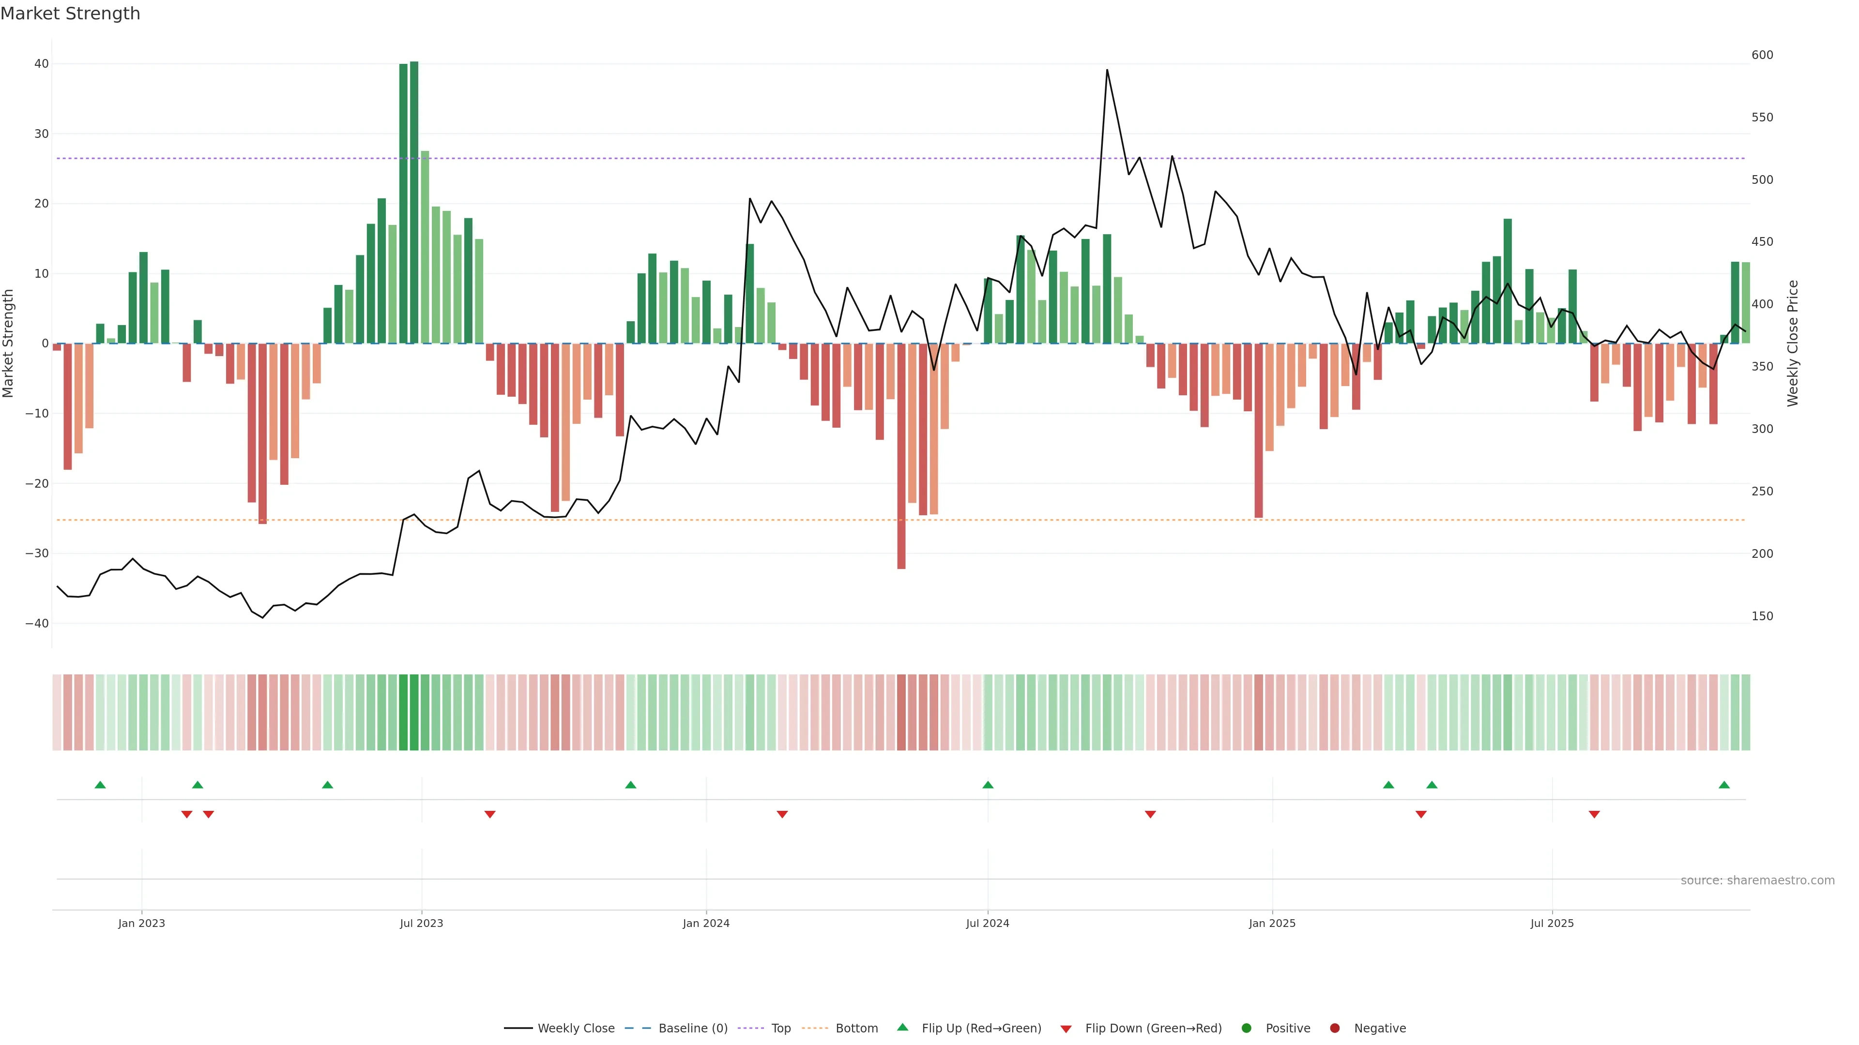Click the red flip-down triangle after Jan 2024

pos(782,814)
